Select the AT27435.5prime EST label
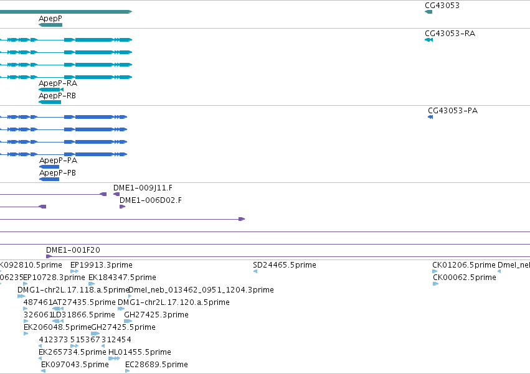Screen dimensions: 530x374 84,302
